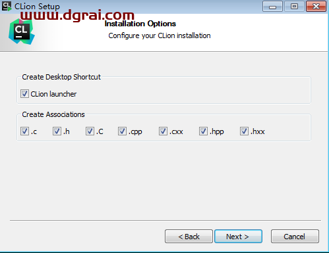Minimize the CLion Setup window
Screen dimensions: 329x253
(x=272, y=7)
